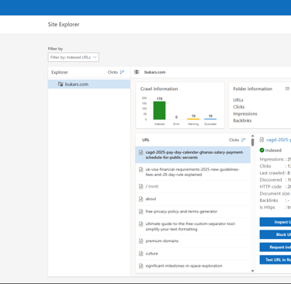Click the document icon beside premium-domains
The width and height of the screenshot is (291, 284).
(x=141, y=241)
